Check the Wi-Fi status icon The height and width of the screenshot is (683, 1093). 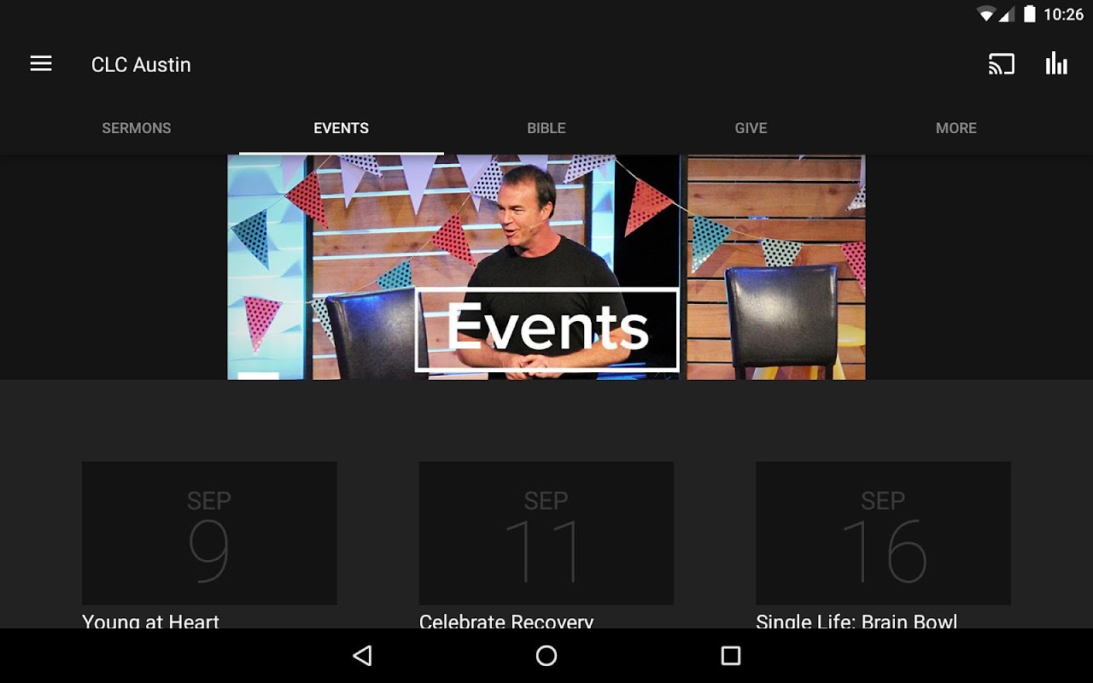(x=986, y=15)
